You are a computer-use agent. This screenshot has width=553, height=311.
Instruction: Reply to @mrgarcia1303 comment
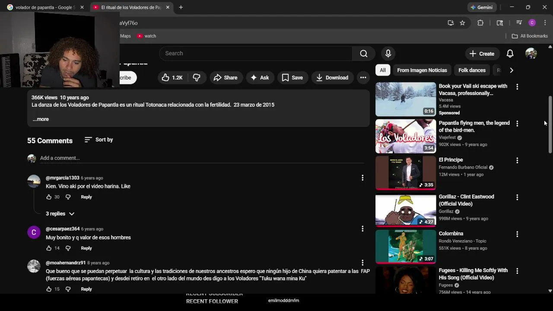point(86,197)
